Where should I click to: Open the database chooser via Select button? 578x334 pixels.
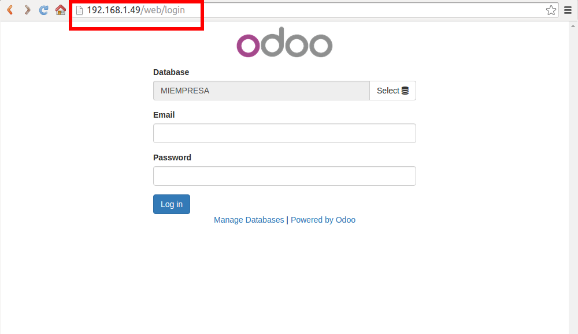(392, 91)
